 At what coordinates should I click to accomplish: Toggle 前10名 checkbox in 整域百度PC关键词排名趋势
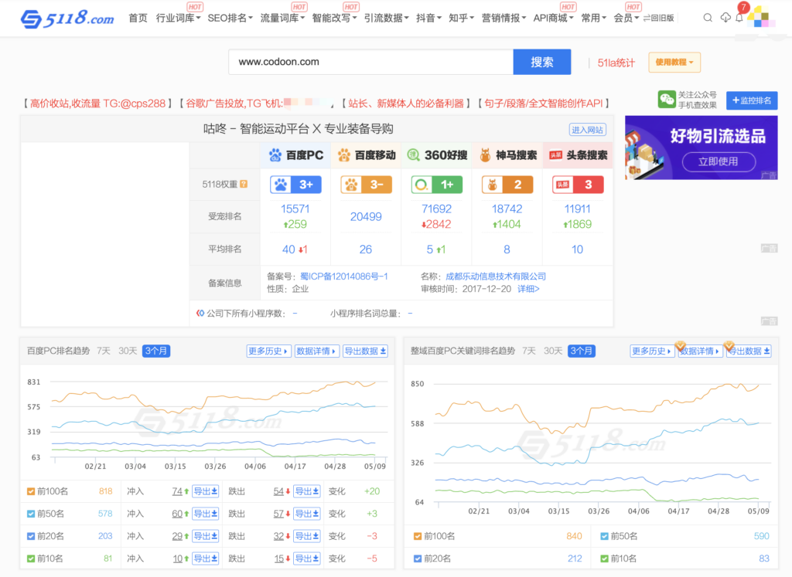(x=604, y=558)
